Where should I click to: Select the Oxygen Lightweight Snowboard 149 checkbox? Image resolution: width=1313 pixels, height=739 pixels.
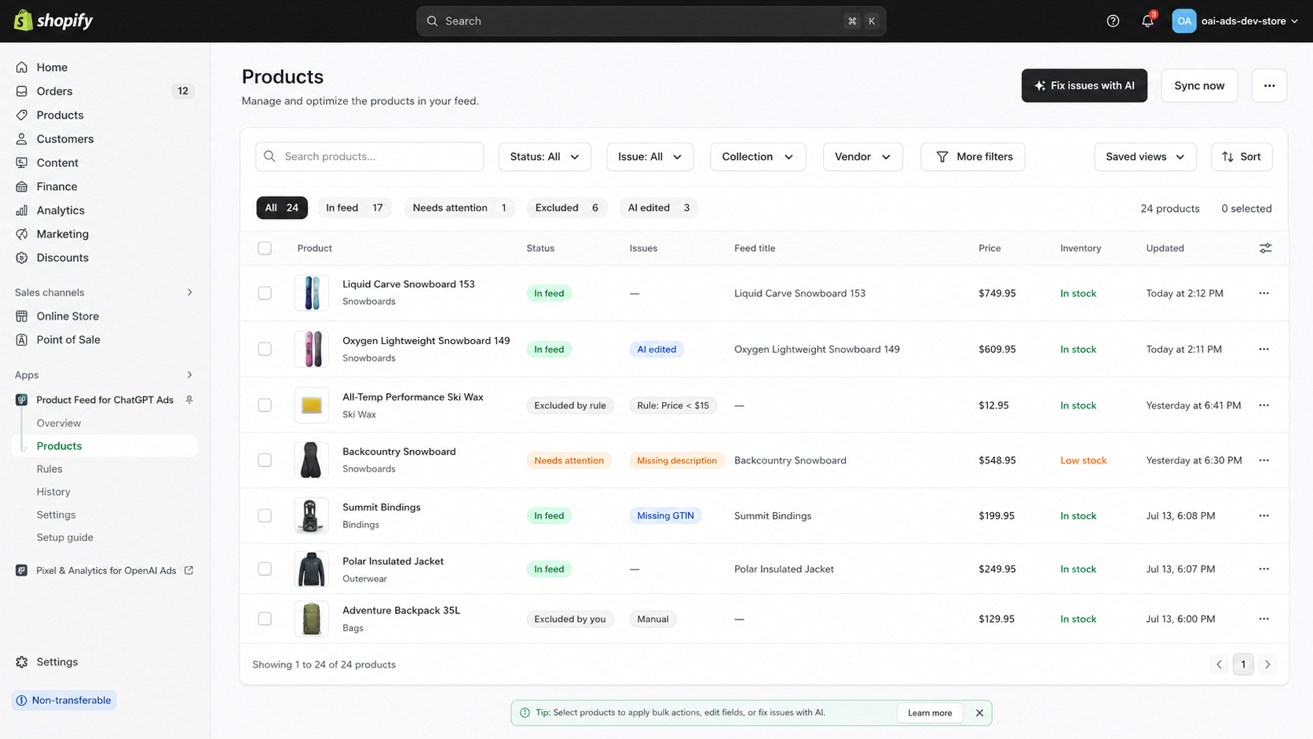(265, 349)
